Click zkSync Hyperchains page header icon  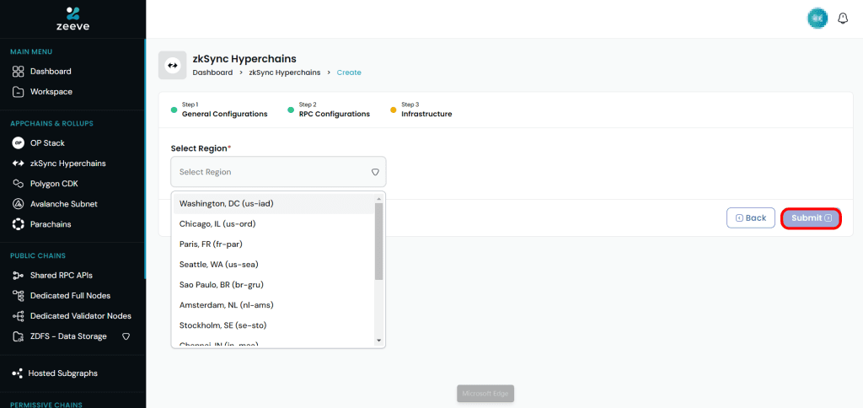tap(173, 66)
